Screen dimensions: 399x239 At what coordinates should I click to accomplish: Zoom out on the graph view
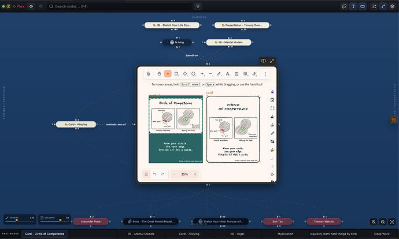pyautogui.click(x=383, y=222)
